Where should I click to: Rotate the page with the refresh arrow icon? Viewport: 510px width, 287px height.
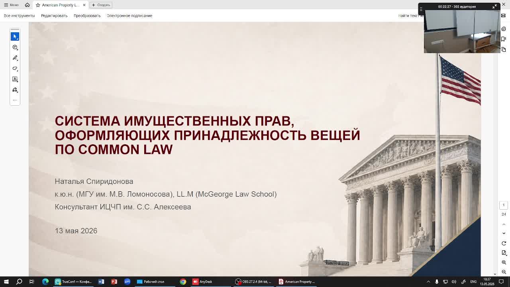click(x=504, y=243)
